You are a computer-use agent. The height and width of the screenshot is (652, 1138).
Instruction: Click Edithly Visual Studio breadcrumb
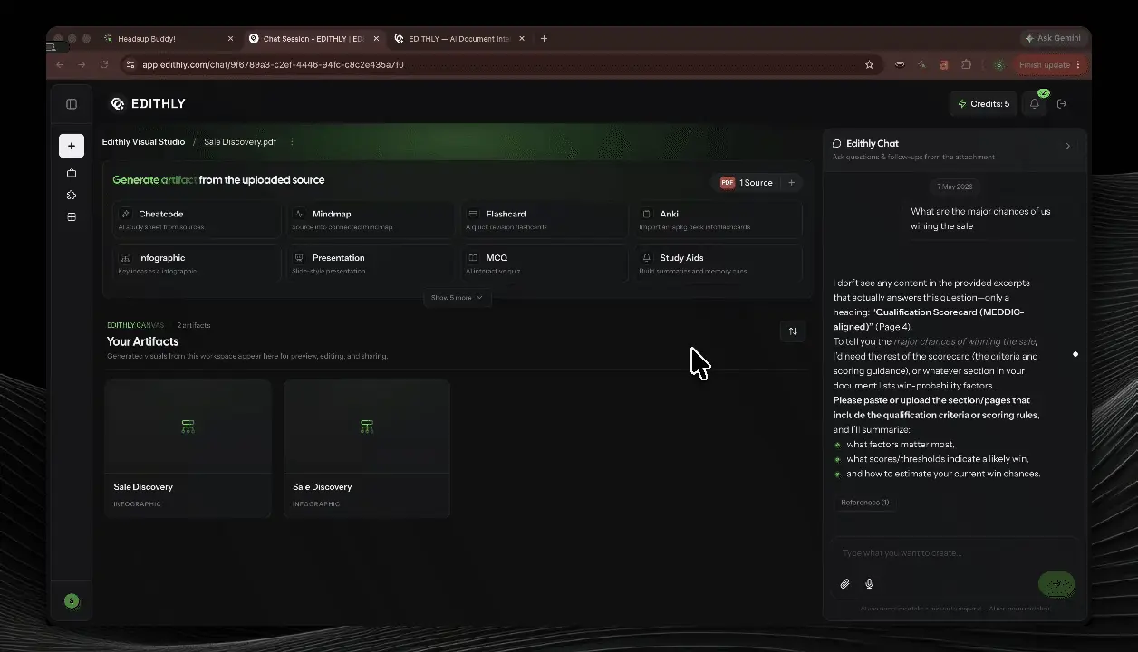(x=143, y=142)
